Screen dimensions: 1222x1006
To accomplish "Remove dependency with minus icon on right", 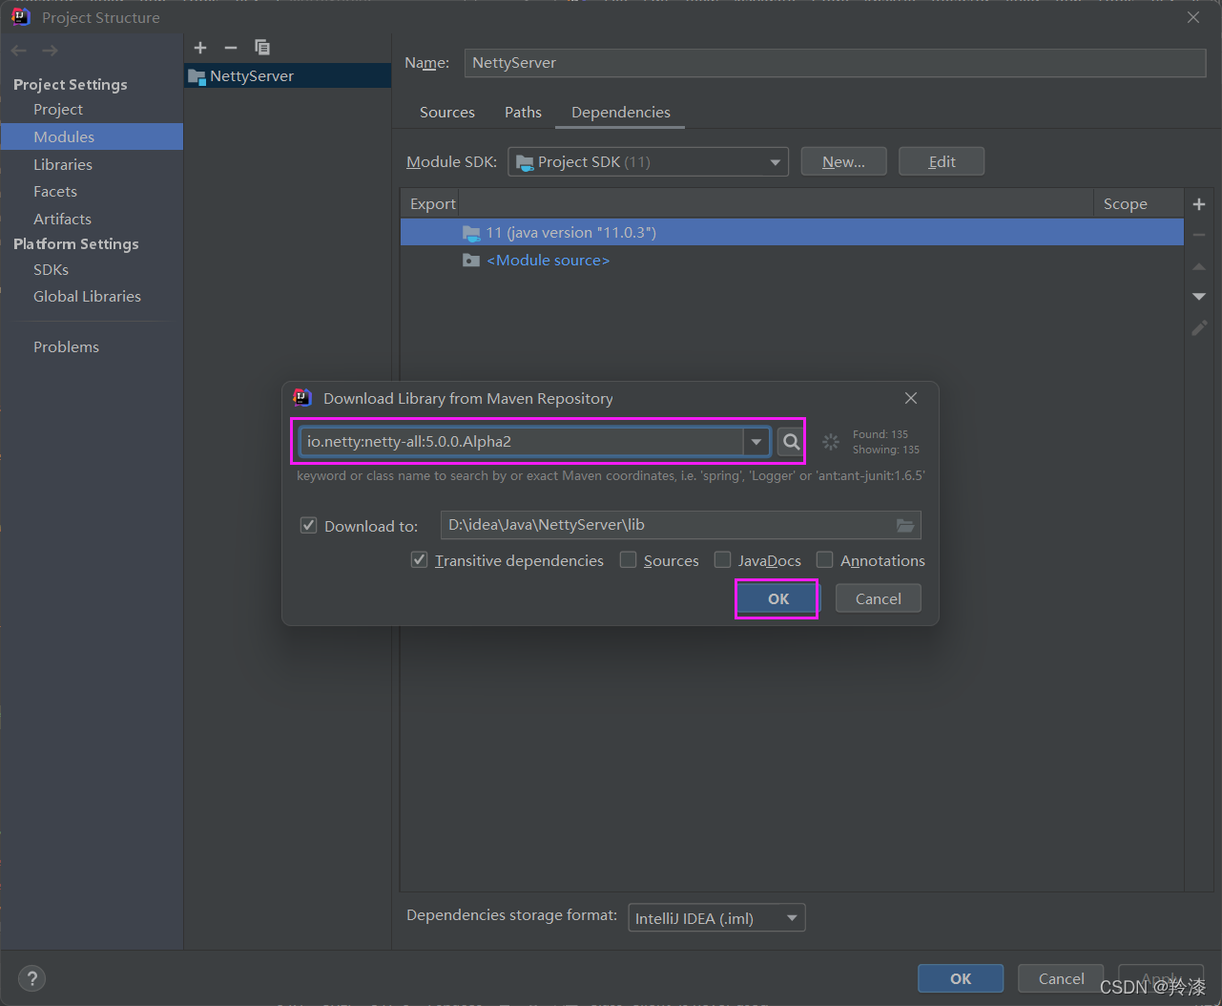I will 1199,235.
